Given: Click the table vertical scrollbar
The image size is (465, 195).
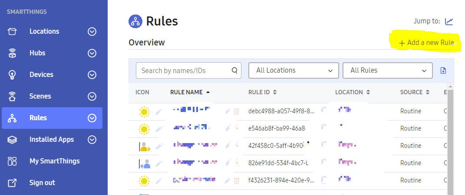Looking at the screenshot, I should click(450, 142).
